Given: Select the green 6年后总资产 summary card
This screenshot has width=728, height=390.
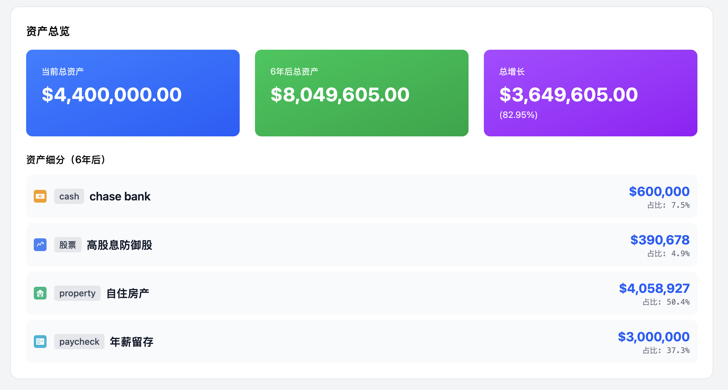Looking at the screenshot, I should (362, 93).
